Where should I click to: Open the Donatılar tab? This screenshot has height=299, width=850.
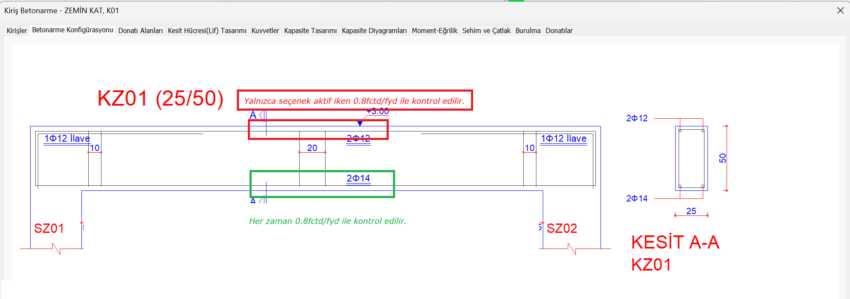pyautogui.click(x=559, y=31)
